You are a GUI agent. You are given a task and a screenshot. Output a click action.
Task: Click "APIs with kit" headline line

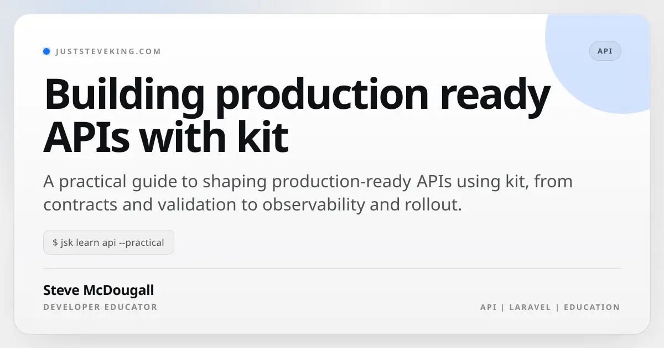tap(165, 138)
